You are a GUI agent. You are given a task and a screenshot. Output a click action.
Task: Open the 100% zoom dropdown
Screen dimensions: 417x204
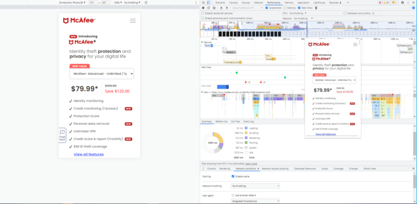[x=118, y=2]
